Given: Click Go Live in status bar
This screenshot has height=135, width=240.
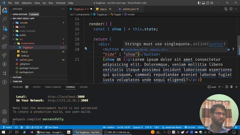Looking at the screenshot, I should click(x=190, y=127).
